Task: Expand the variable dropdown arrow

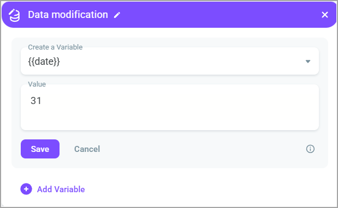Action: click(x=308, y=62)
